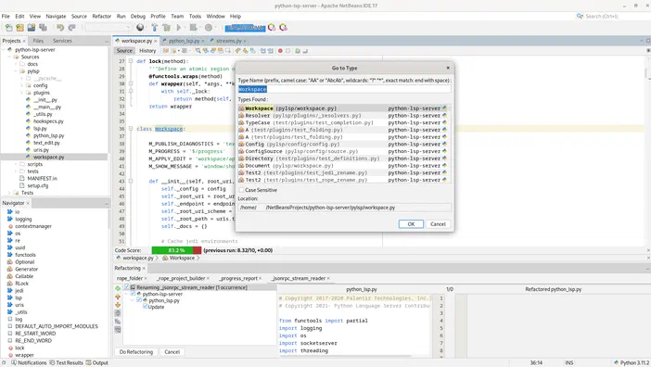Switch the editor to History view
The height and width of the screenshot is (367, 651).
147,51
